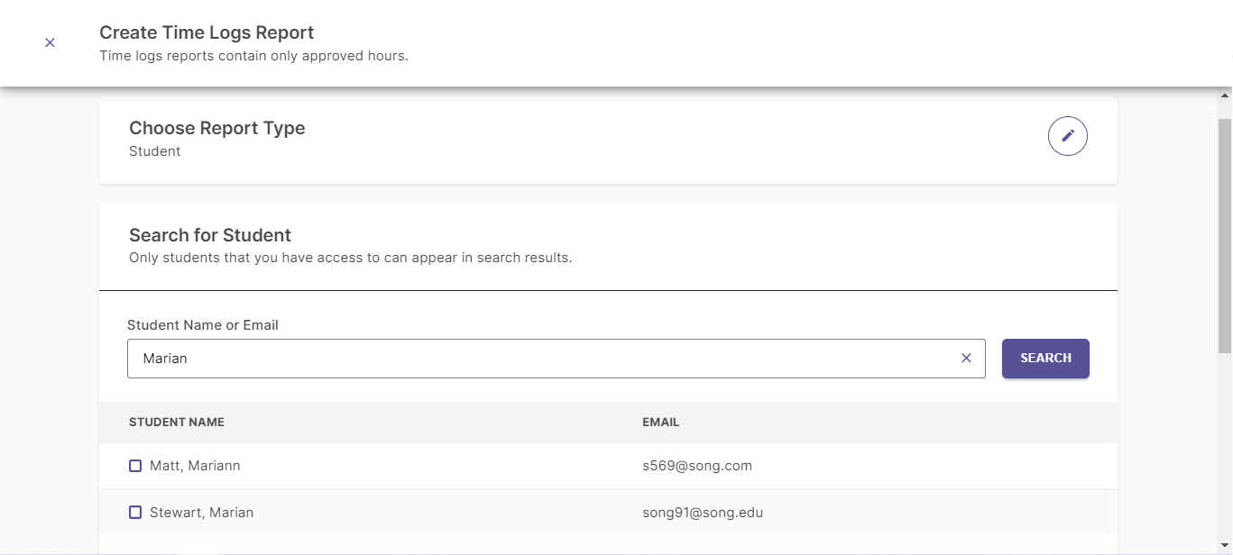Click the name Matt, Mariann in results
Screen dimensions: 1233x555
[x=195, y=466]
